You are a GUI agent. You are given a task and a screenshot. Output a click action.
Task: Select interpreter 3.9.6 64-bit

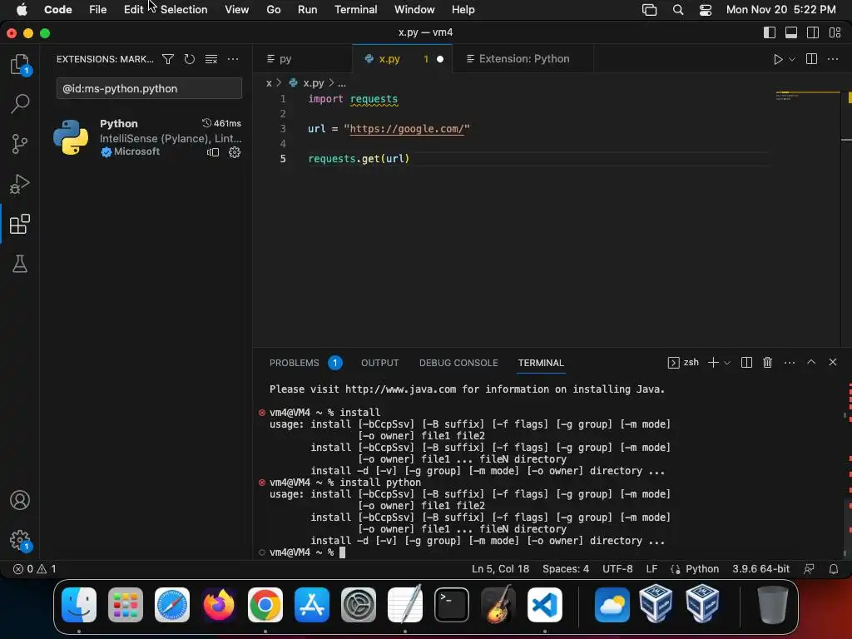[760, 569]
